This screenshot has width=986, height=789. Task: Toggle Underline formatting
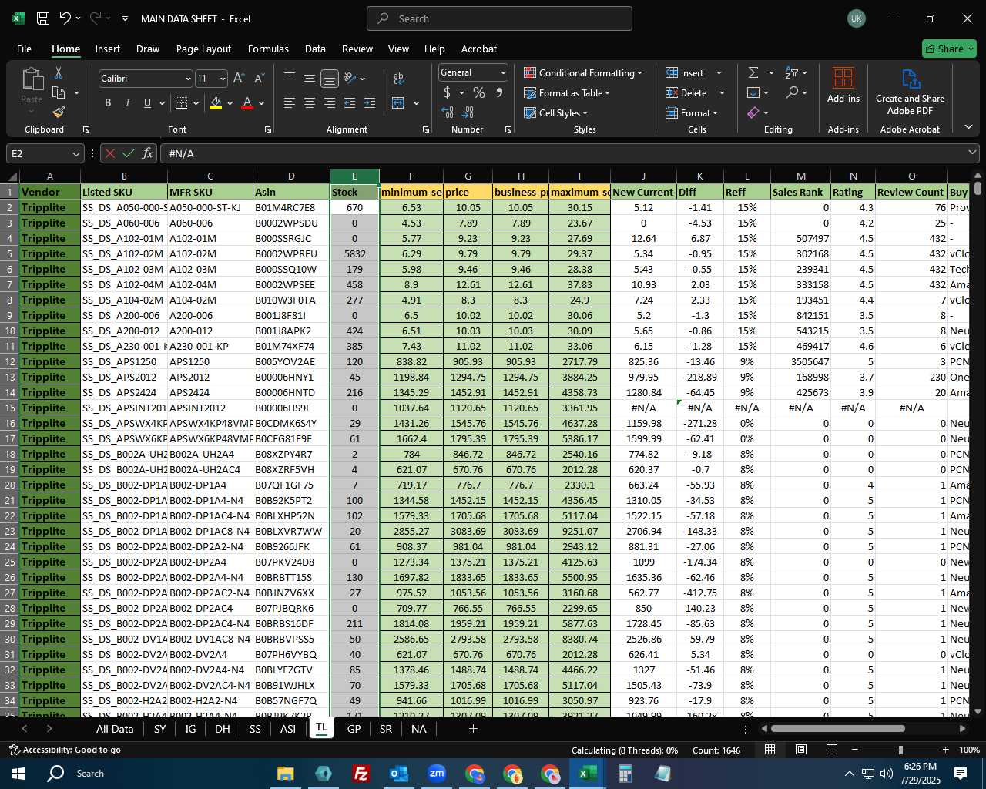[x=146, y=102]
